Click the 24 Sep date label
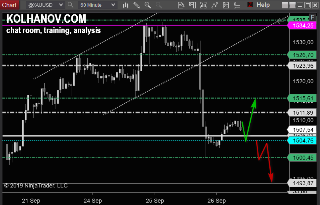This screenshot has height=205, width=320. pos(93,201)
